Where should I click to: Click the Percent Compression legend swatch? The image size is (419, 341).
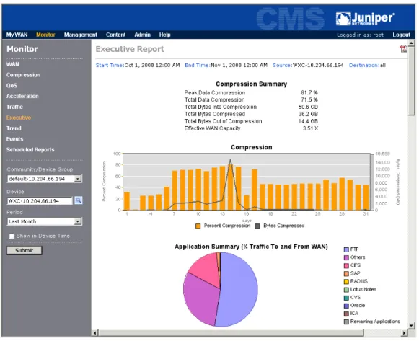(x=198, y=226)
